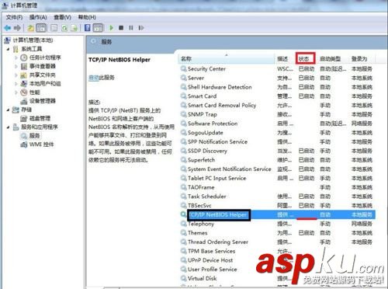This screenshot has height=289, width=388.
Task: Click the Stop Service square icon
Action: 121,28
